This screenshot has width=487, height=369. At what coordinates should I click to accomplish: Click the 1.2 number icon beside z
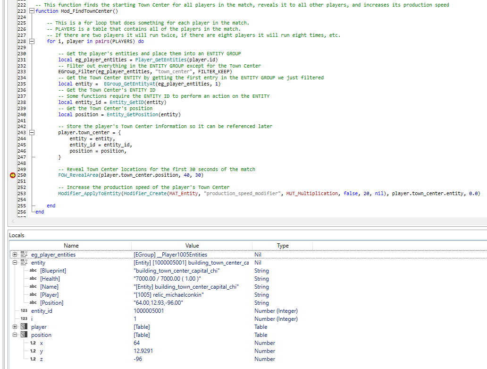33,359
